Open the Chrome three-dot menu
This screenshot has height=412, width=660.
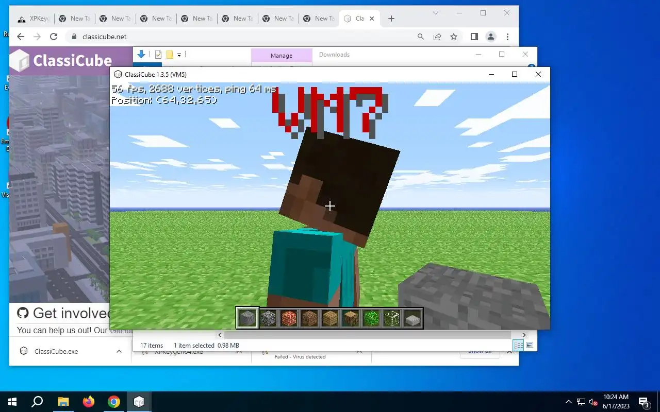tap(508, 37)
